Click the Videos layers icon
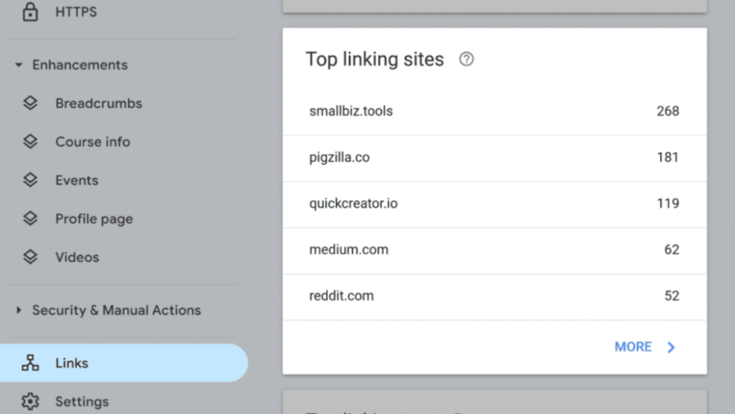 30,257
